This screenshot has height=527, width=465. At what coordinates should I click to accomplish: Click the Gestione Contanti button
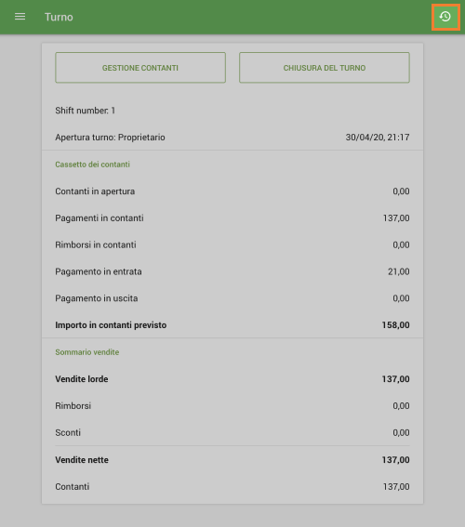(x=140, y=68)
